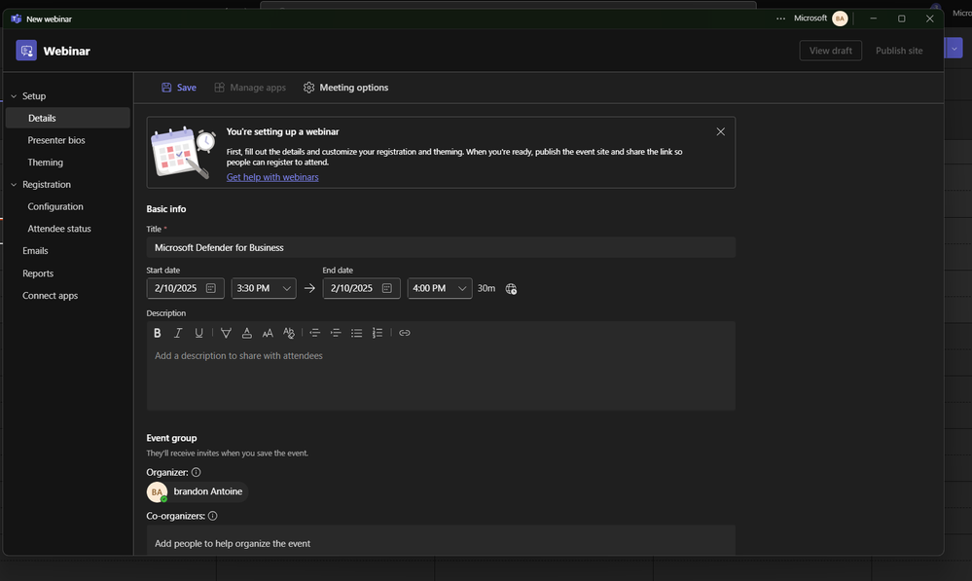Screen dimensions: 972x581
Task: Open the Reports section
Action: [38, 273]
